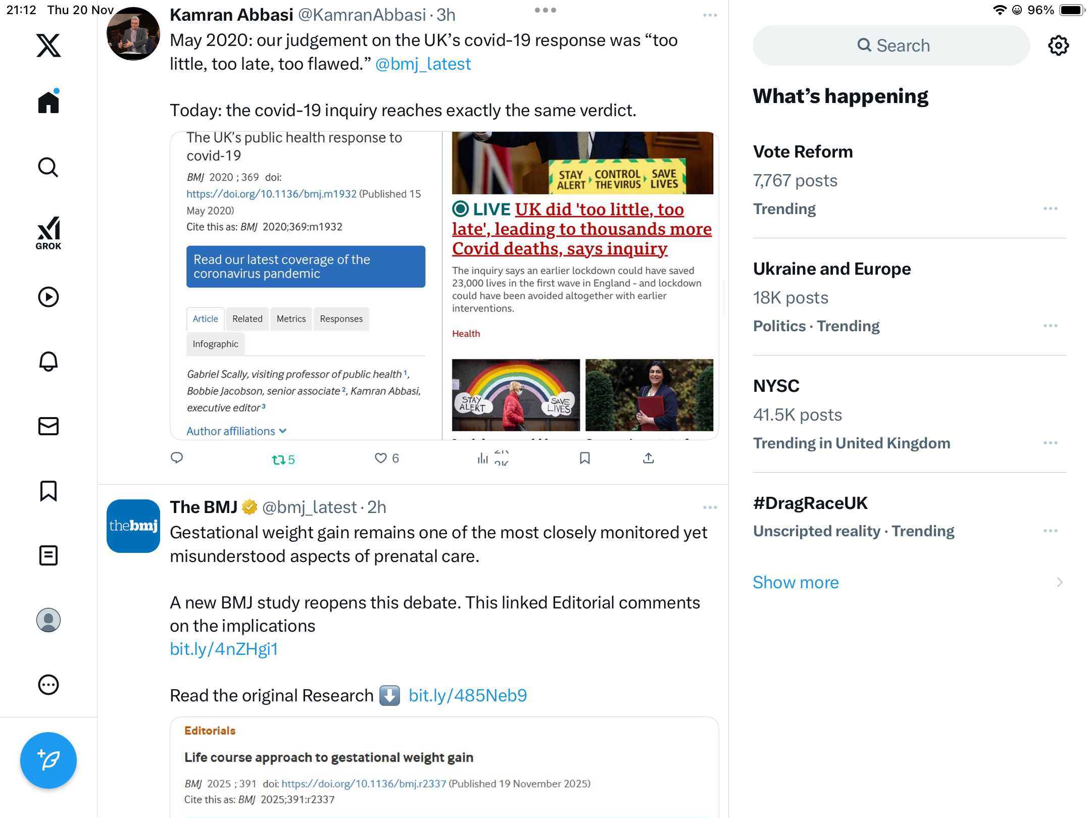Open the Bookmarks sidebar icon
Viewport: 1091px width, 818px height.
click(x=48, y=491)
